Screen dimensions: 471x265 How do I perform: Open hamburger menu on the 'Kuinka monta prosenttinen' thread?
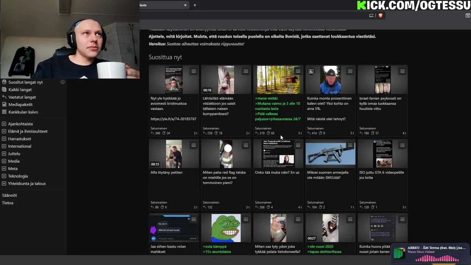(350, 71)
